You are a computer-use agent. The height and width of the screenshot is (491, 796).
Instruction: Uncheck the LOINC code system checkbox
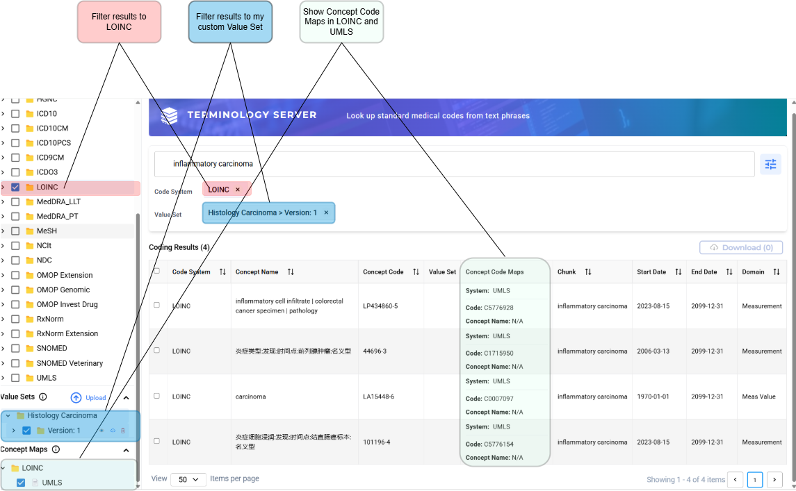pos(15,188)
